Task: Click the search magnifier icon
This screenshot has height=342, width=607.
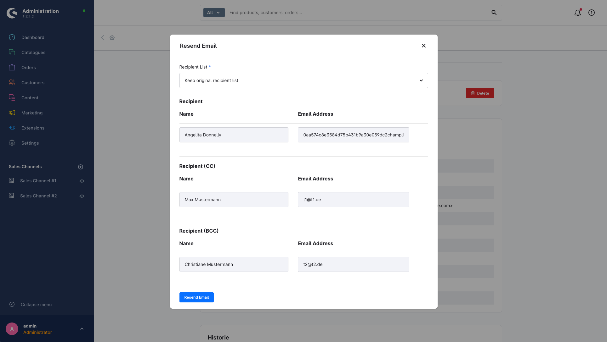Action: [x=494, y=13]
